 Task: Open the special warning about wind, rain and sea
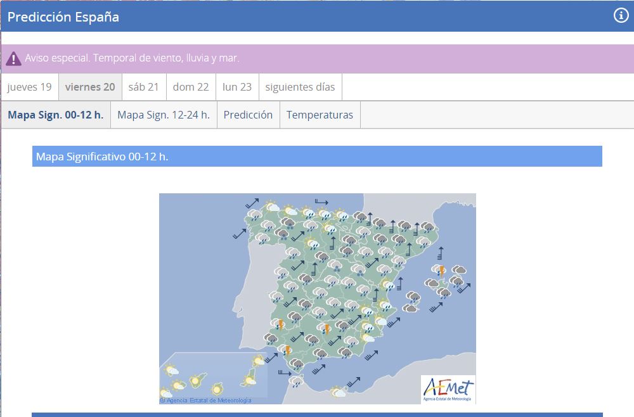coord(132,58)
